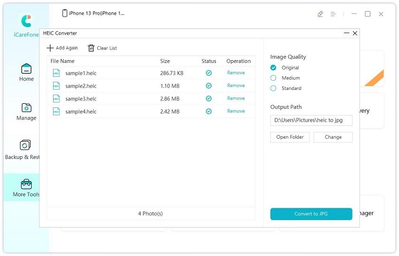399x256 pixels.
Task: Click the Add Again plus icon
Action: (50, 48)
